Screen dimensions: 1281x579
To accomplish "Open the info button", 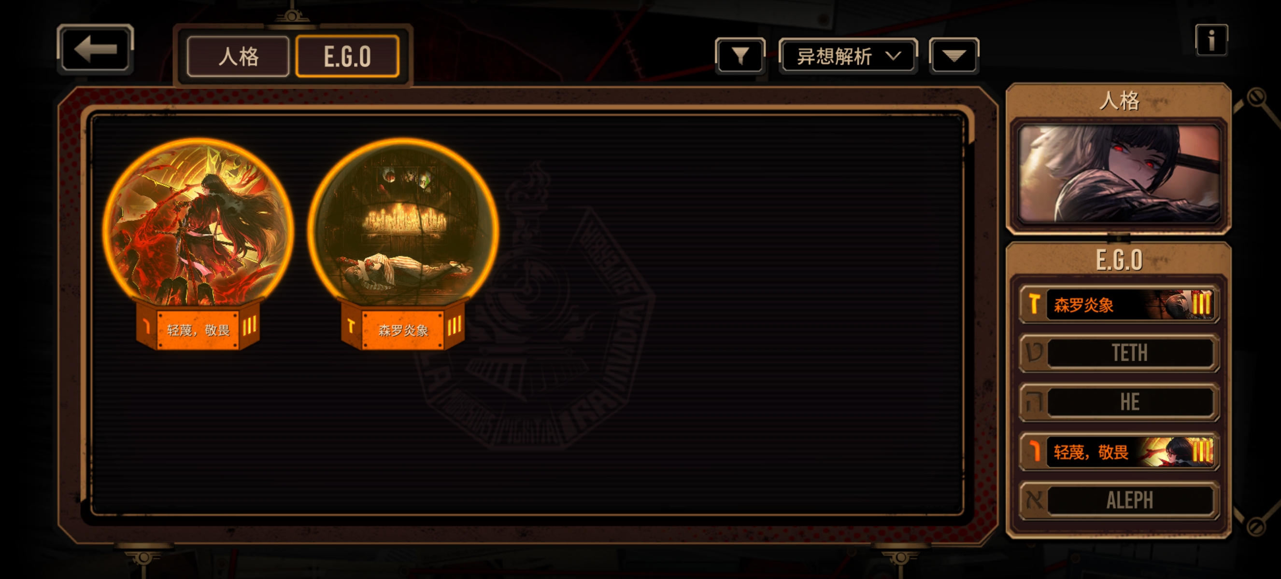I will click(1211, 40).
